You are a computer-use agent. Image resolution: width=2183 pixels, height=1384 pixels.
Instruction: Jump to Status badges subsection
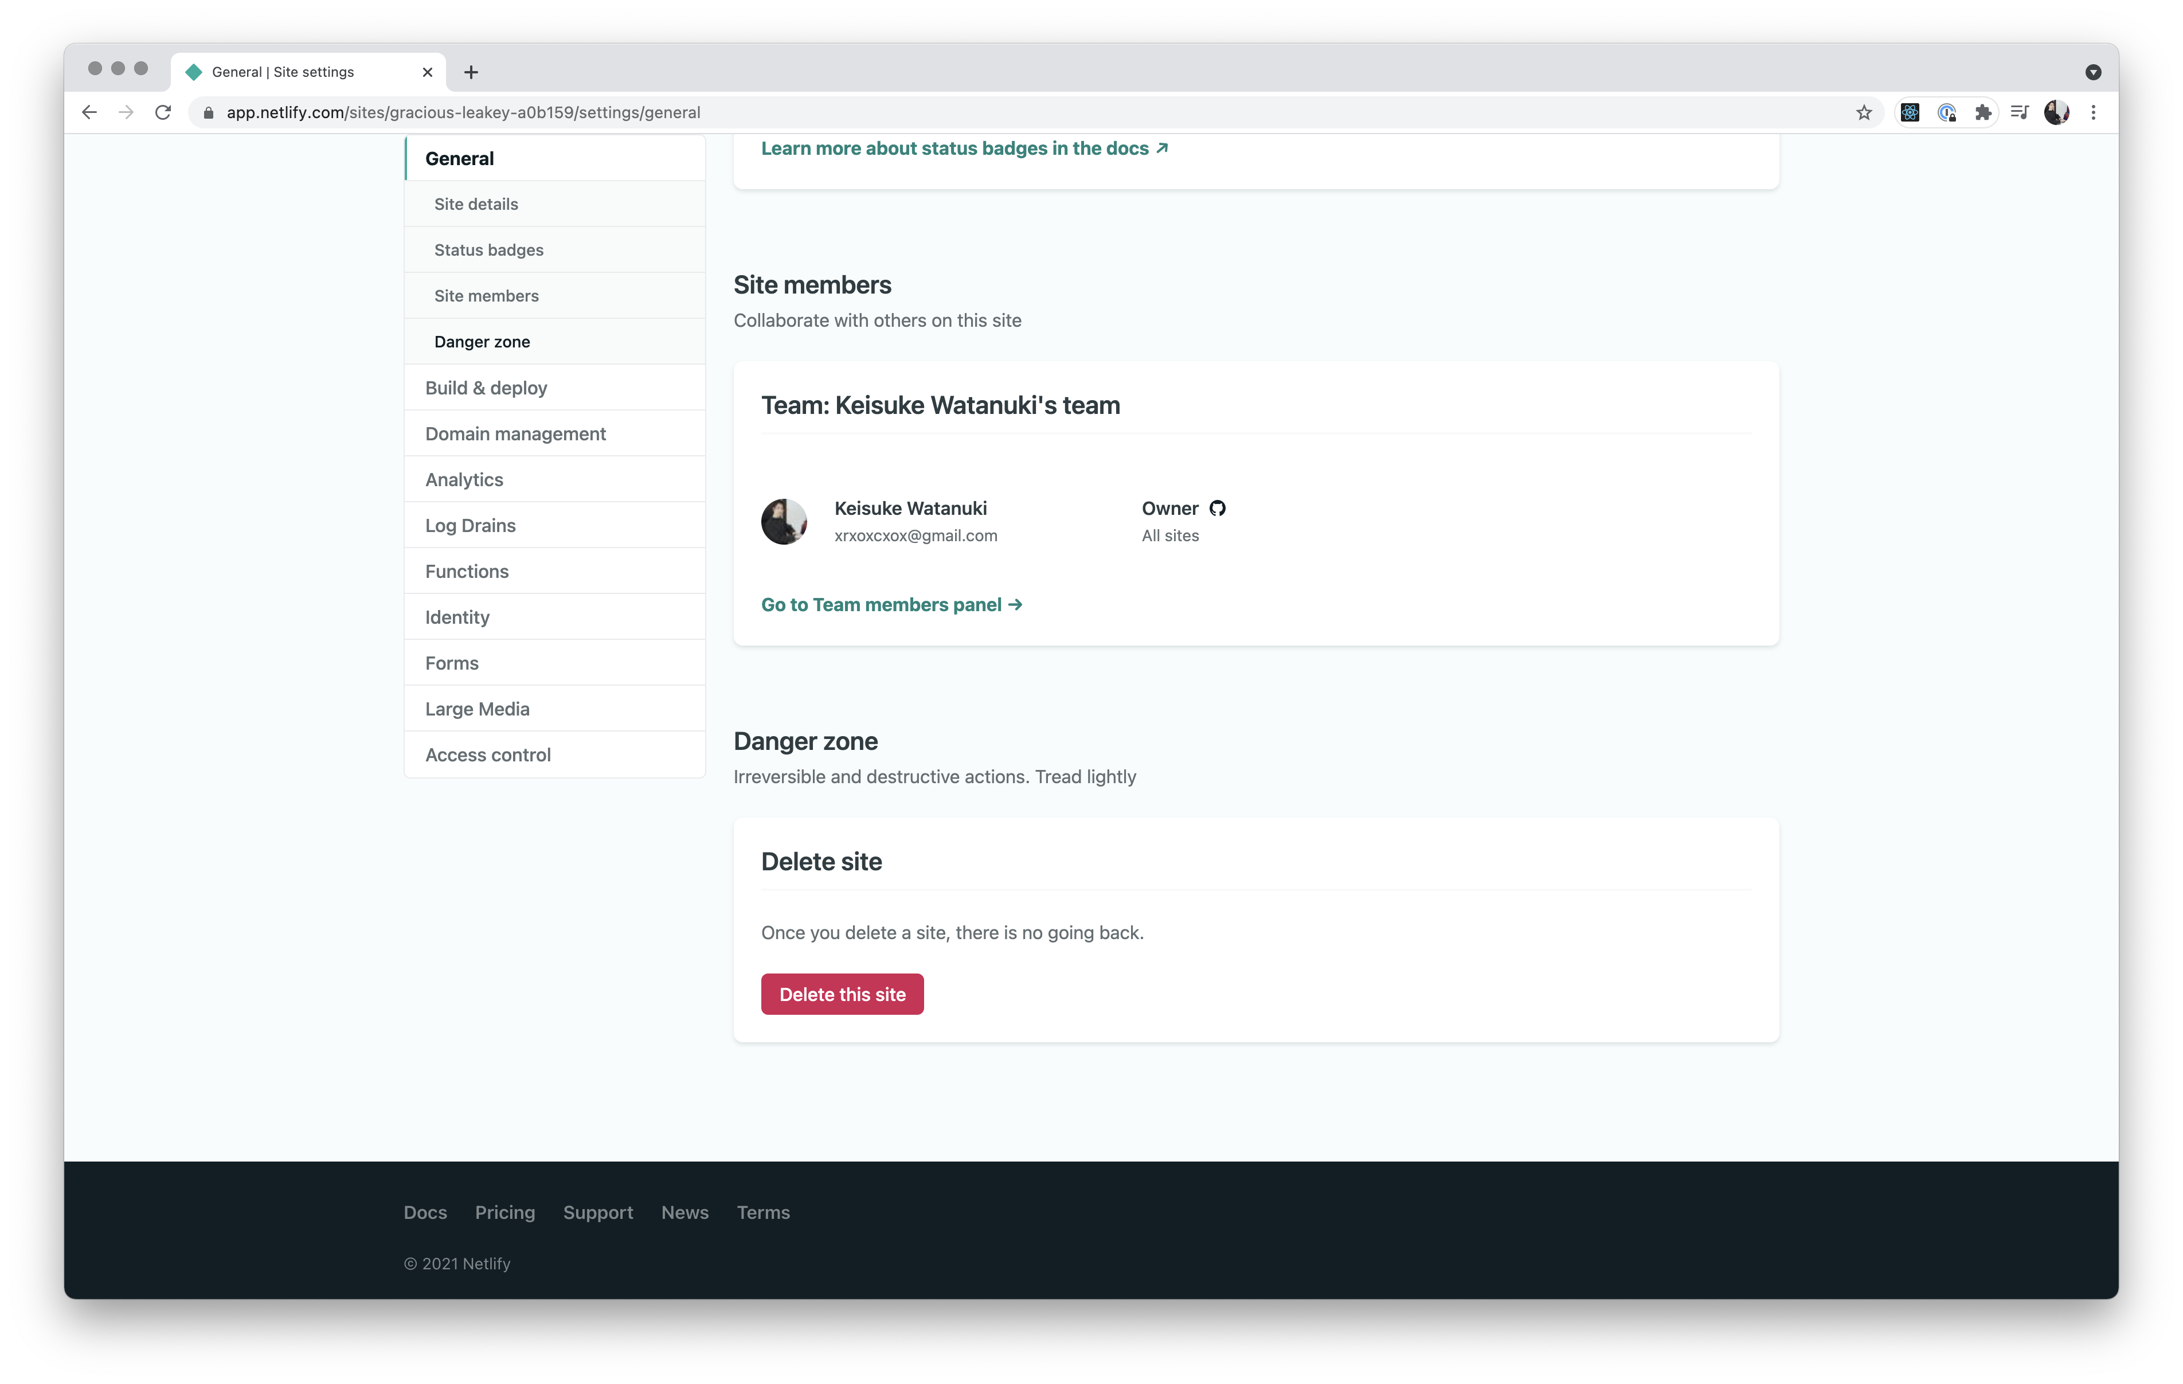pyautogui.click(x=488, y=251)
